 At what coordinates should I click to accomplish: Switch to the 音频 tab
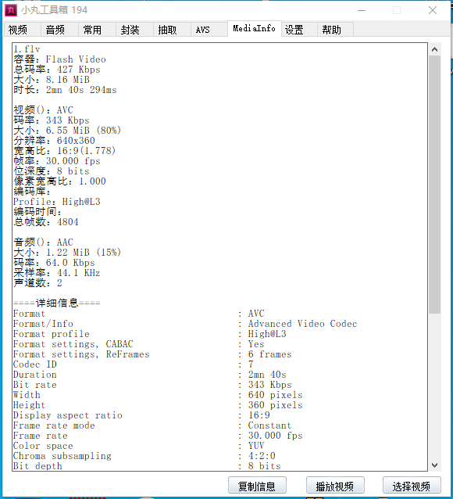pos(59,30)
